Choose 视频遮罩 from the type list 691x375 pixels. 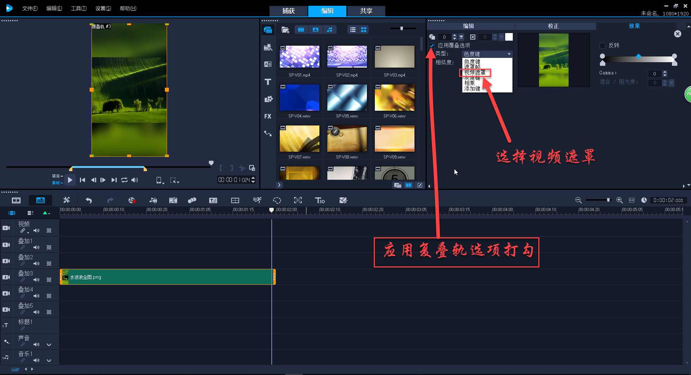[x=475, y=73]
